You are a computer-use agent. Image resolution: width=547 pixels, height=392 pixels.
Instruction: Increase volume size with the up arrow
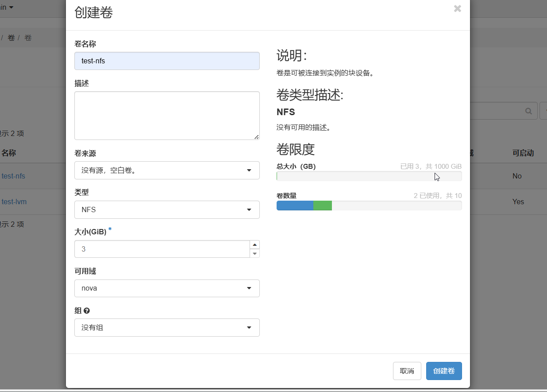pyautogui.click(x=254, y=245)
